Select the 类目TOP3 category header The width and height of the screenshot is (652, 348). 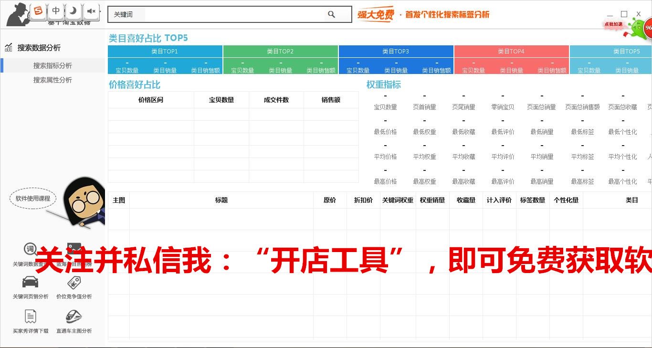(x=396, y=51)
